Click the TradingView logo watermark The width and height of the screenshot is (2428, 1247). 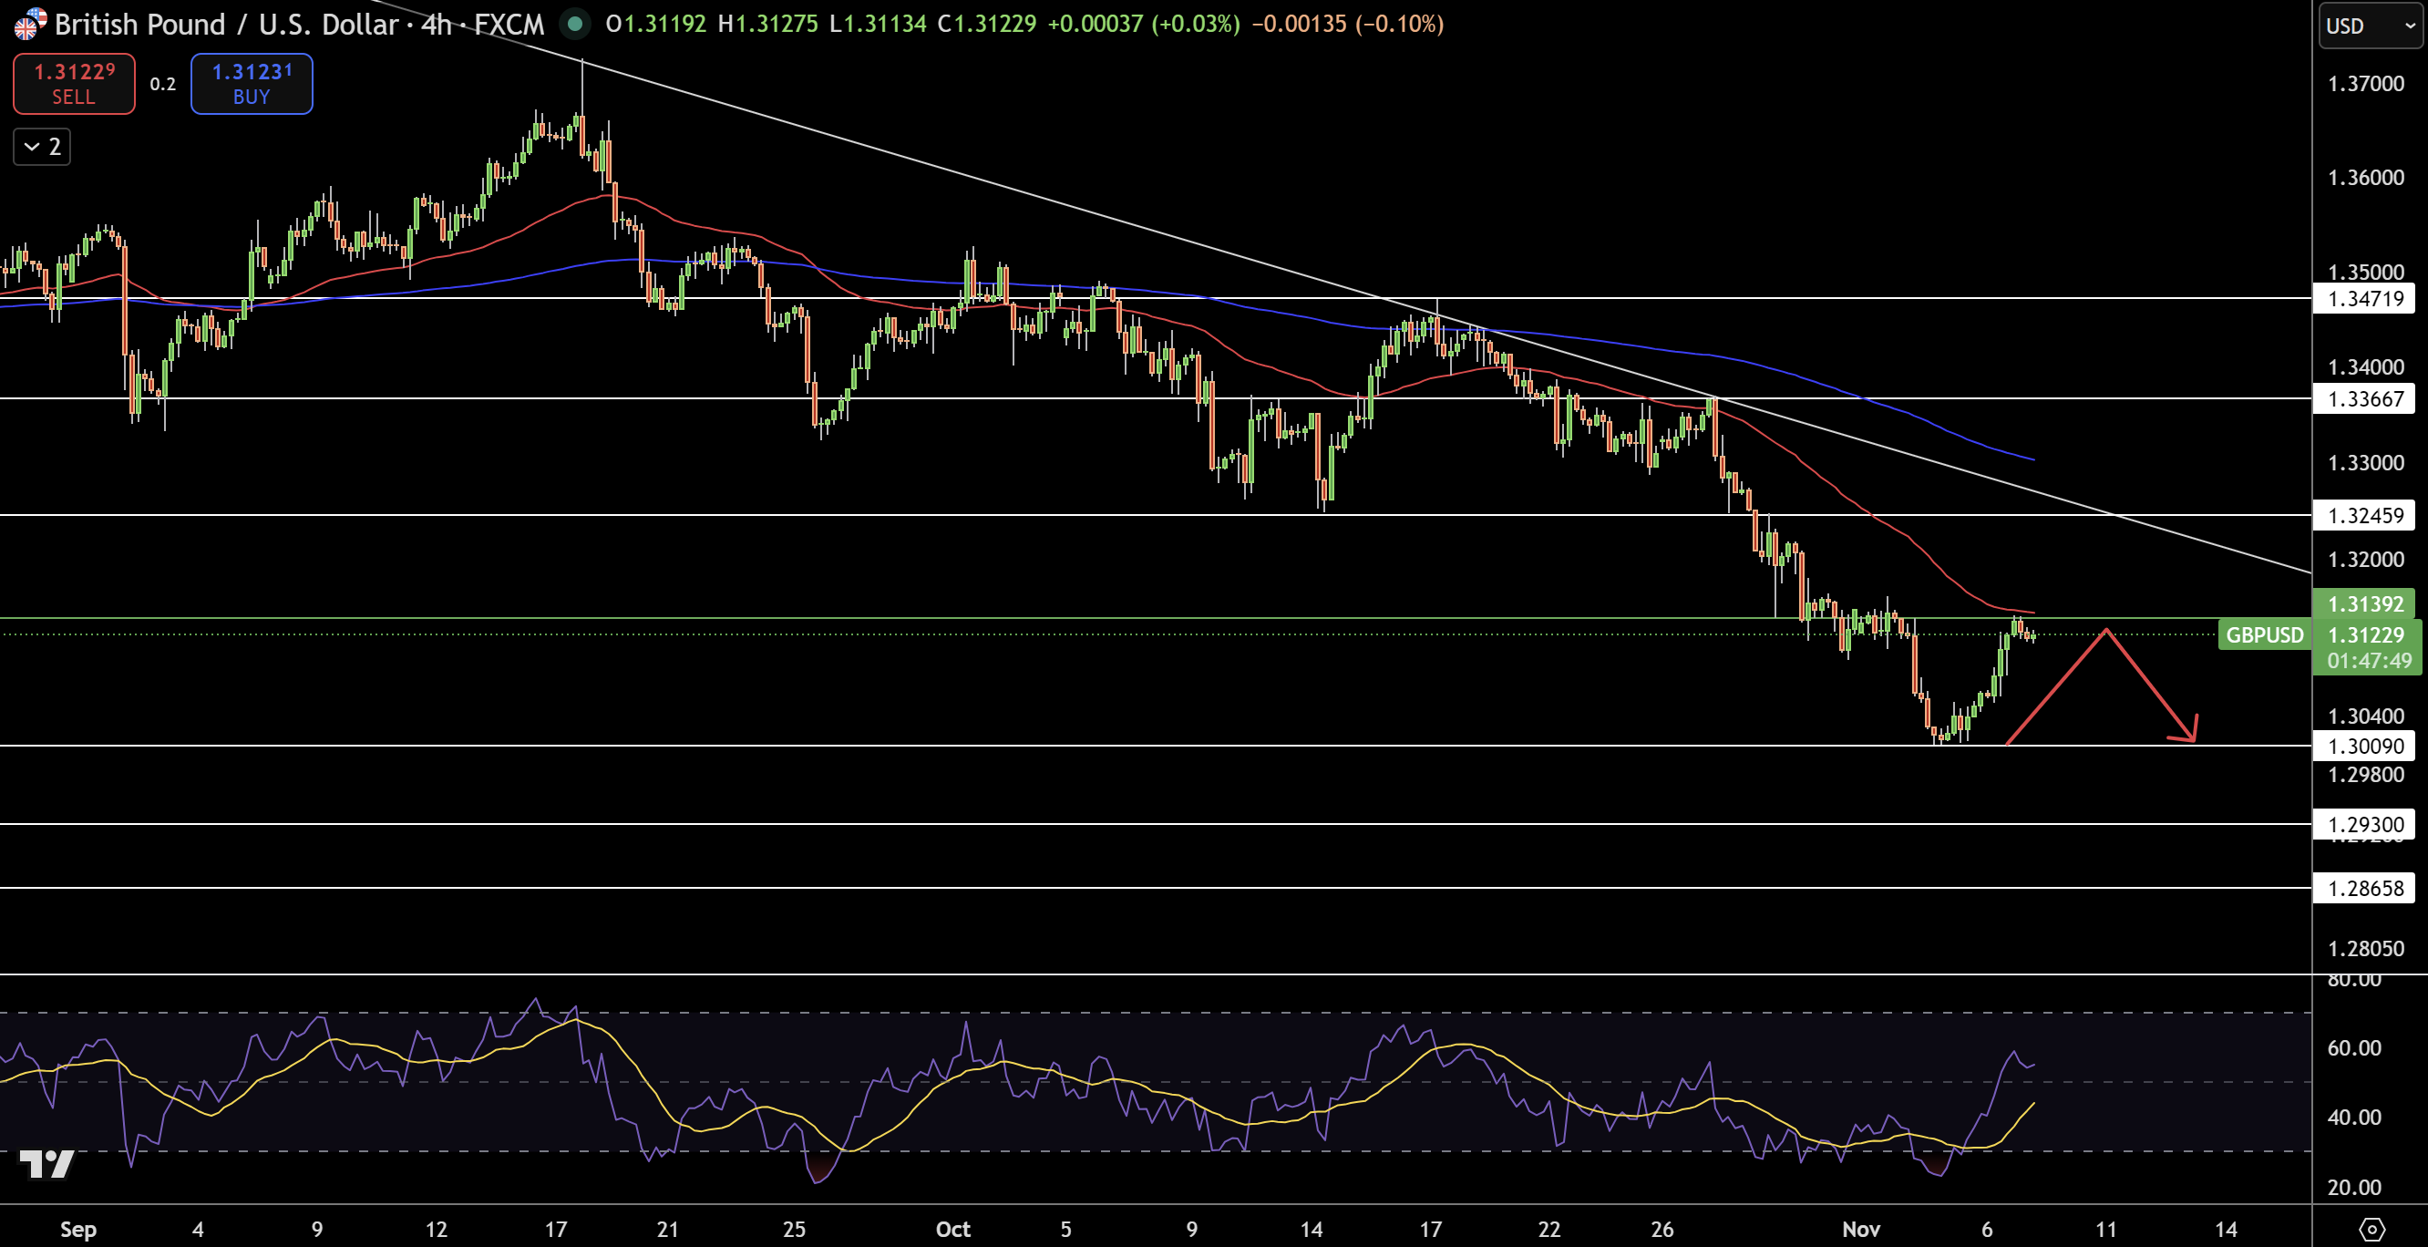click(49, 1164)
